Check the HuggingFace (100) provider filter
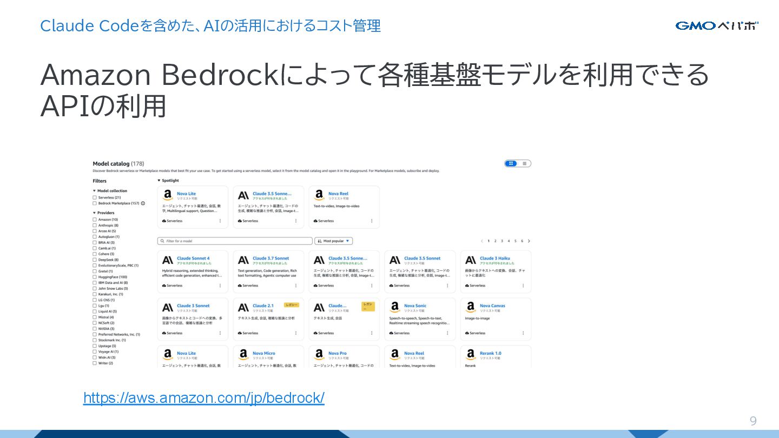Viewport: 779px width, 438px height. pyautogui.click(x=95, y=277)
